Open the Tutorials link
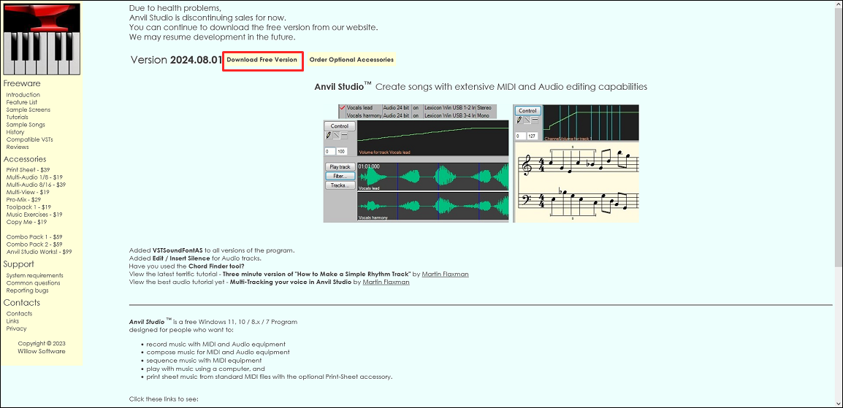The width and height of the screenshot is (843, 408). 18,117
